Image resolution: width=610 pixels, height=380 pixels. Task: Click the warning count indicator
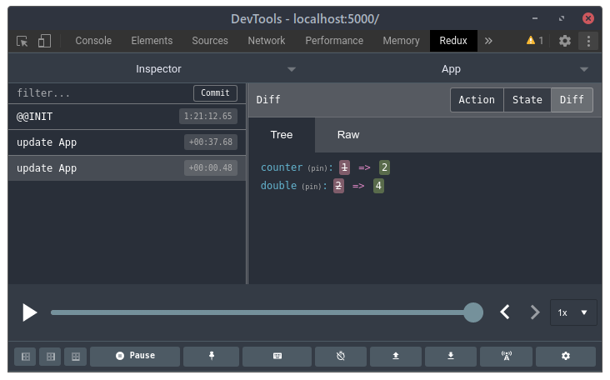pos(534,41)
